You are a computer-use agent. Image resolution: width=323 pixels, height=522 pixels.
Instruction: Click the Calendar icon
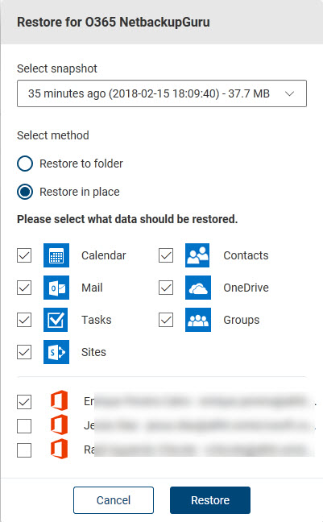point(56,255)
